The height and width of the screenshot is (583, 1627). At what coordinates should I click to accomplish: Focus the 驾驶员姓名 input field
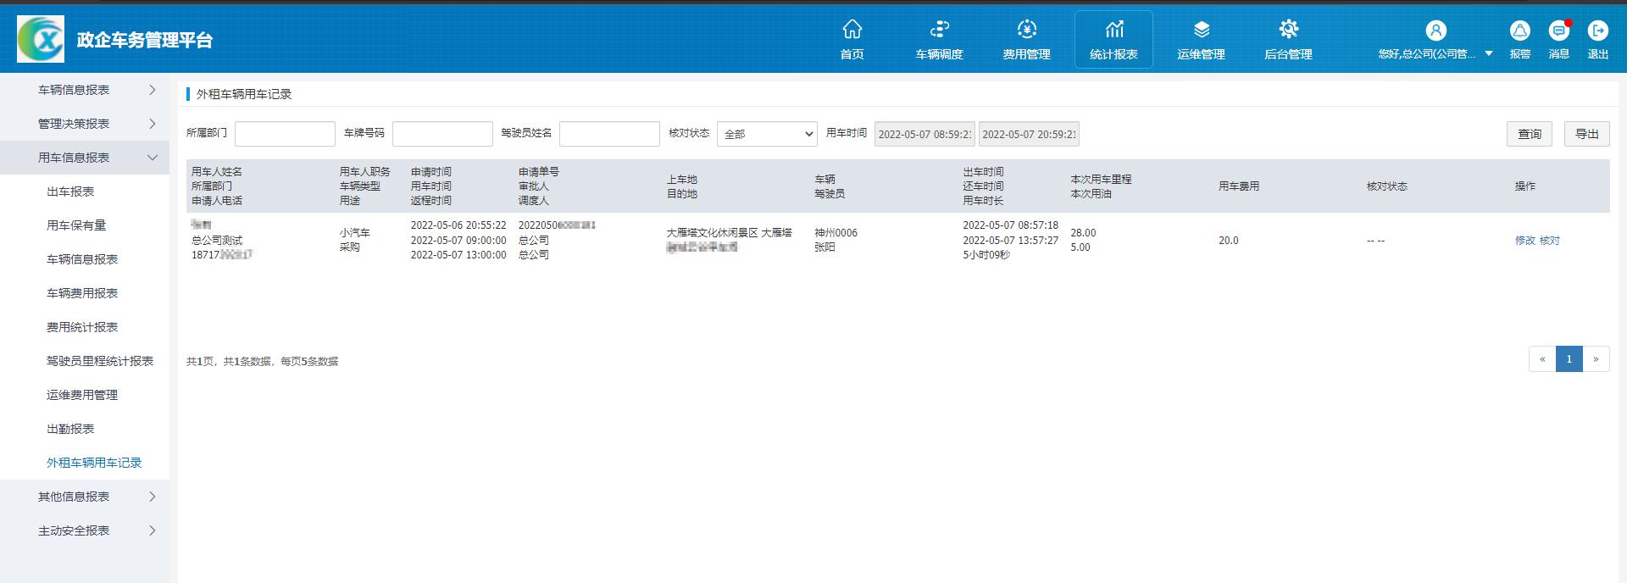coord(609,134)
